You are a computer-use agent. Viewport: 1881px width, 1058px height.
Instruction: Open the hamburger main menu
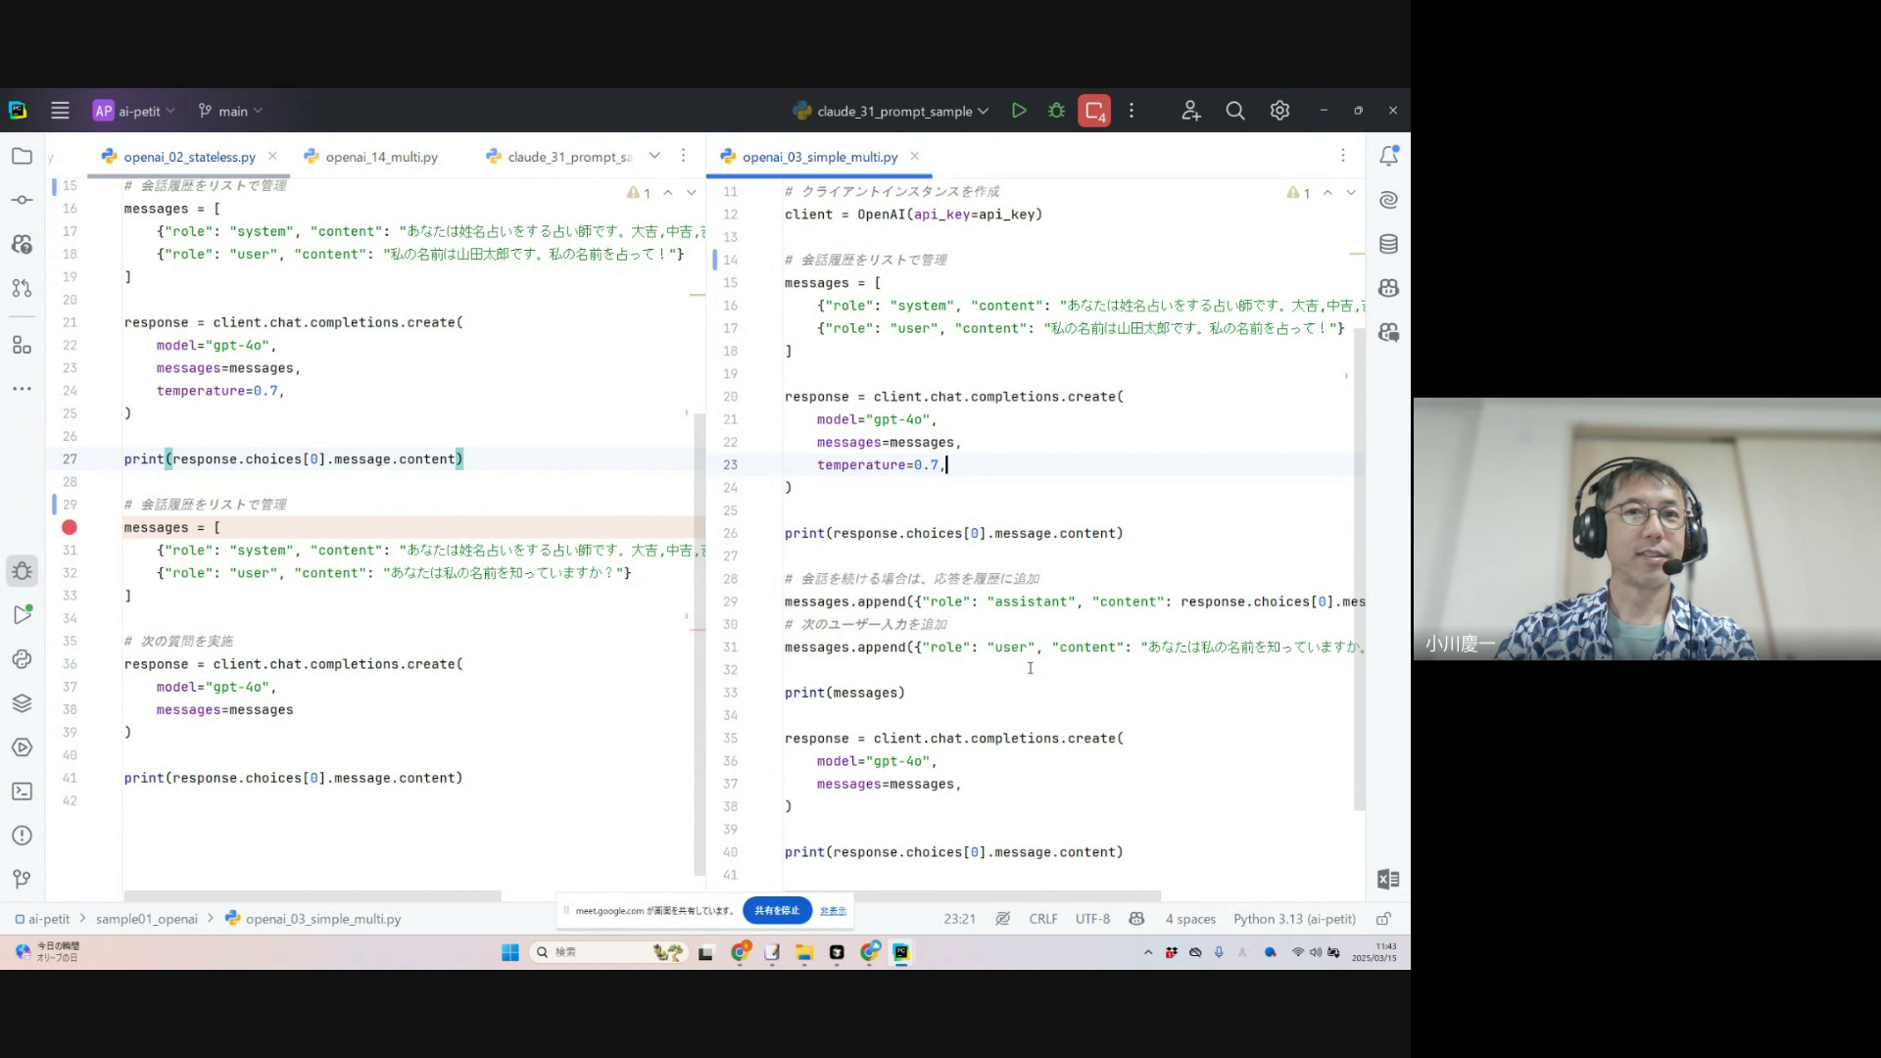(60, 111)
